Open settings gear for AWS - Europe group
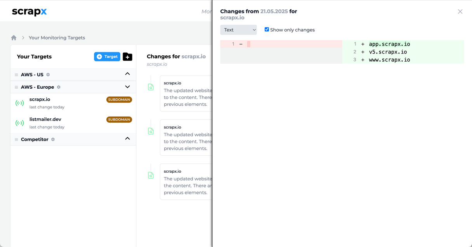 (x=59, y=87)
